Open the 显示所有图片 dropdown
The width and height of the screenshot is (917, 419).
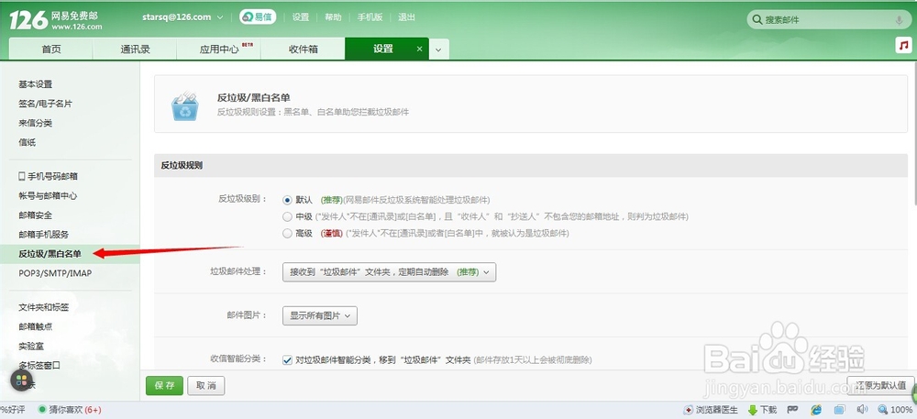click(319, 315)
